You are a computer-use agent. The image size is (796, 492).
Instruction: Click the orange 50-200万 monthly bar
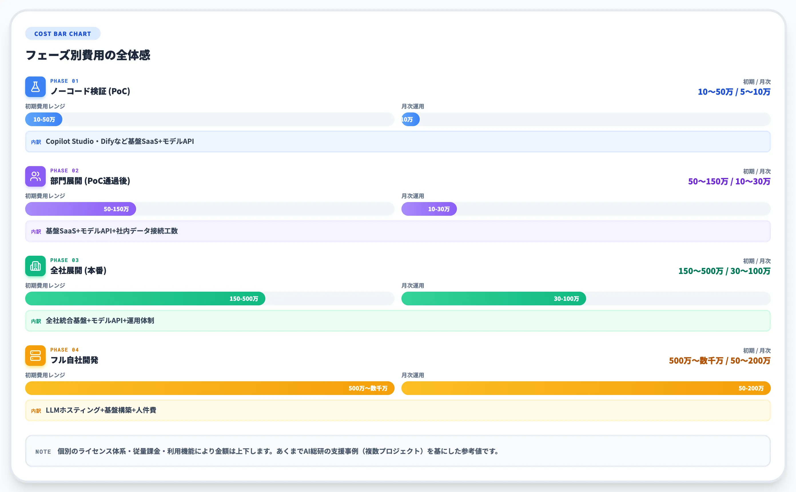tap(586, 388)
